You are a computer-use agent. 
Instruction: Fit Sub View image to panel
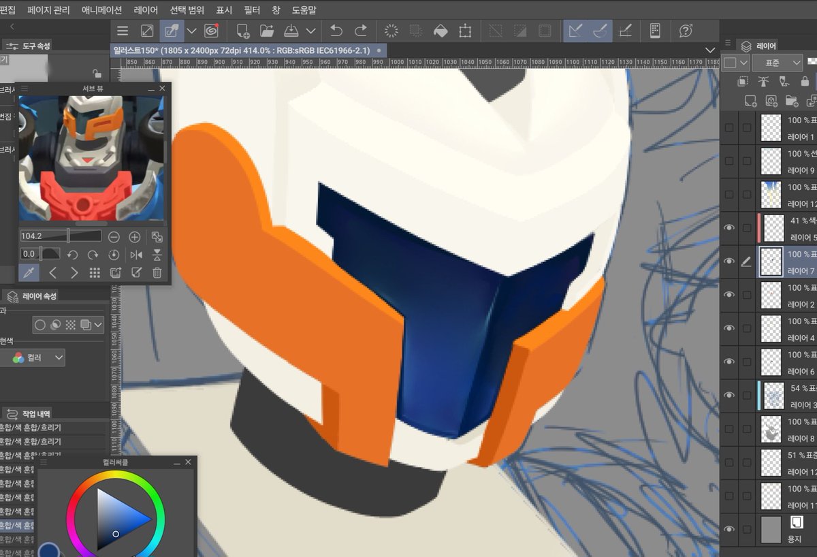[x=157, y=237]
